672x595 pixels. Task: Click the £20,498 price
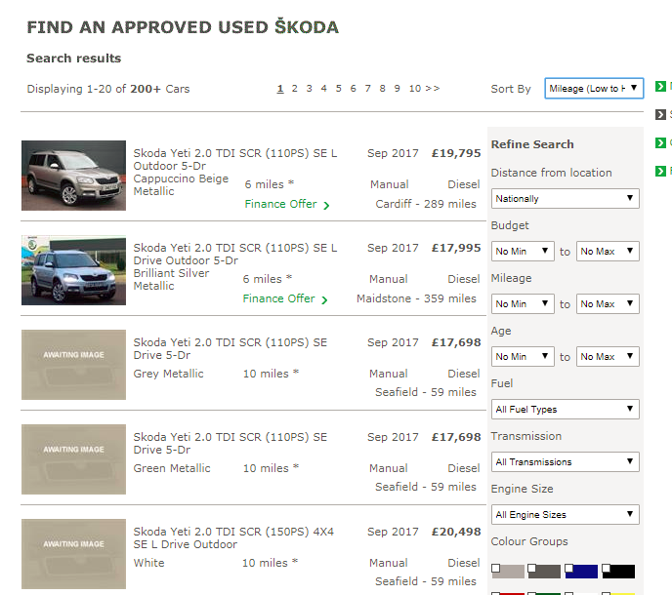click(x=456, y=532)
